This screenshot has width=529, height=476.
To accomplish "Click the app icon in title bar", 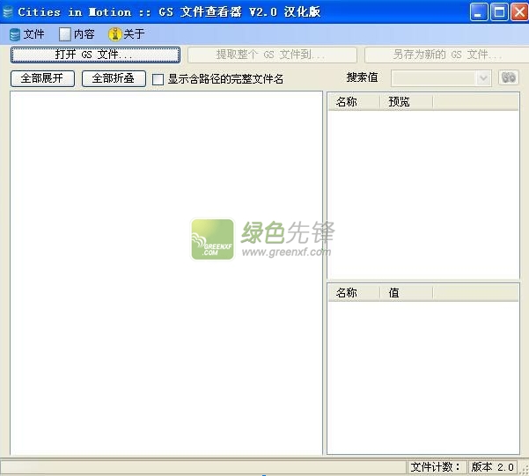I will (x=7, y=11).
